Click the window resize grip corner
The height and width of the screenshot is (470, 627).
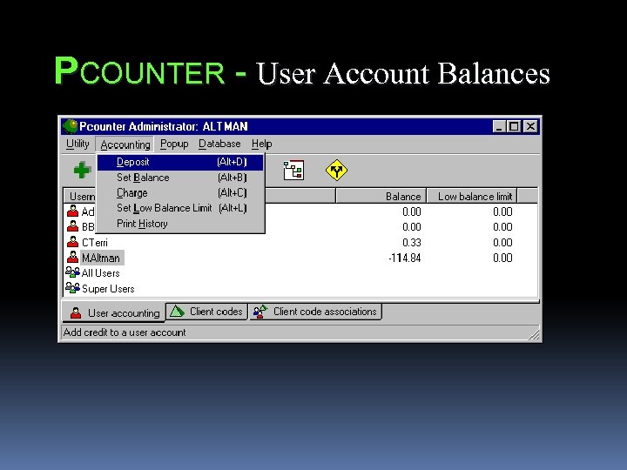coord(534,334)
